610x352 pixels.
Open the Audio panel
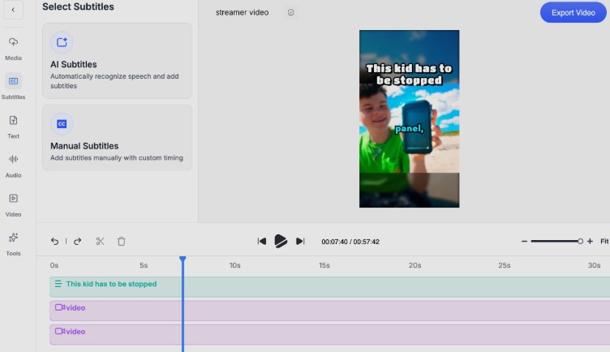pos(13,166)
